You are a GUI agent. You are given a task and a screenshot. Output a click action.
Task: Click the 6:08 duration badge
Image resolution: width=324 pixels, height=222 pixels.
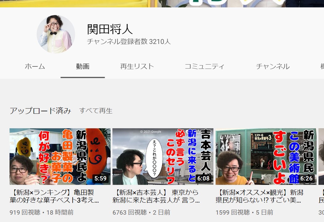[204, 178]
